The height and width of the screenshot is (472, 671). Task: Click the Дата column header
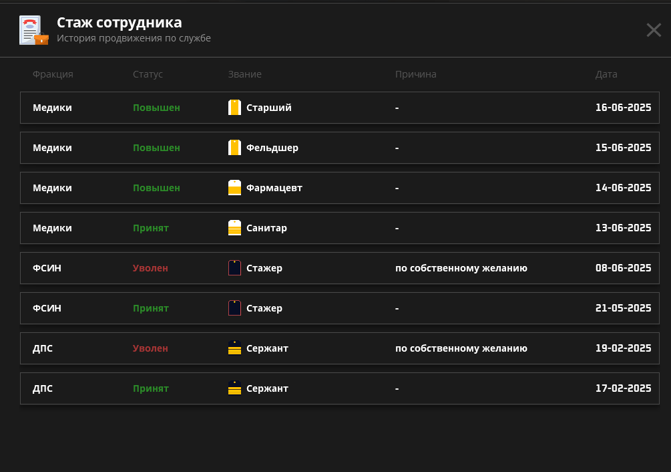click(x=606, y=74)
